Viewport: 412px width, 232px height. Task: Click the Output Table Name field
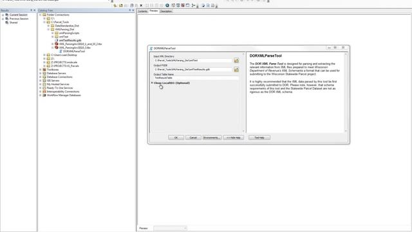[x=196, y=78]
